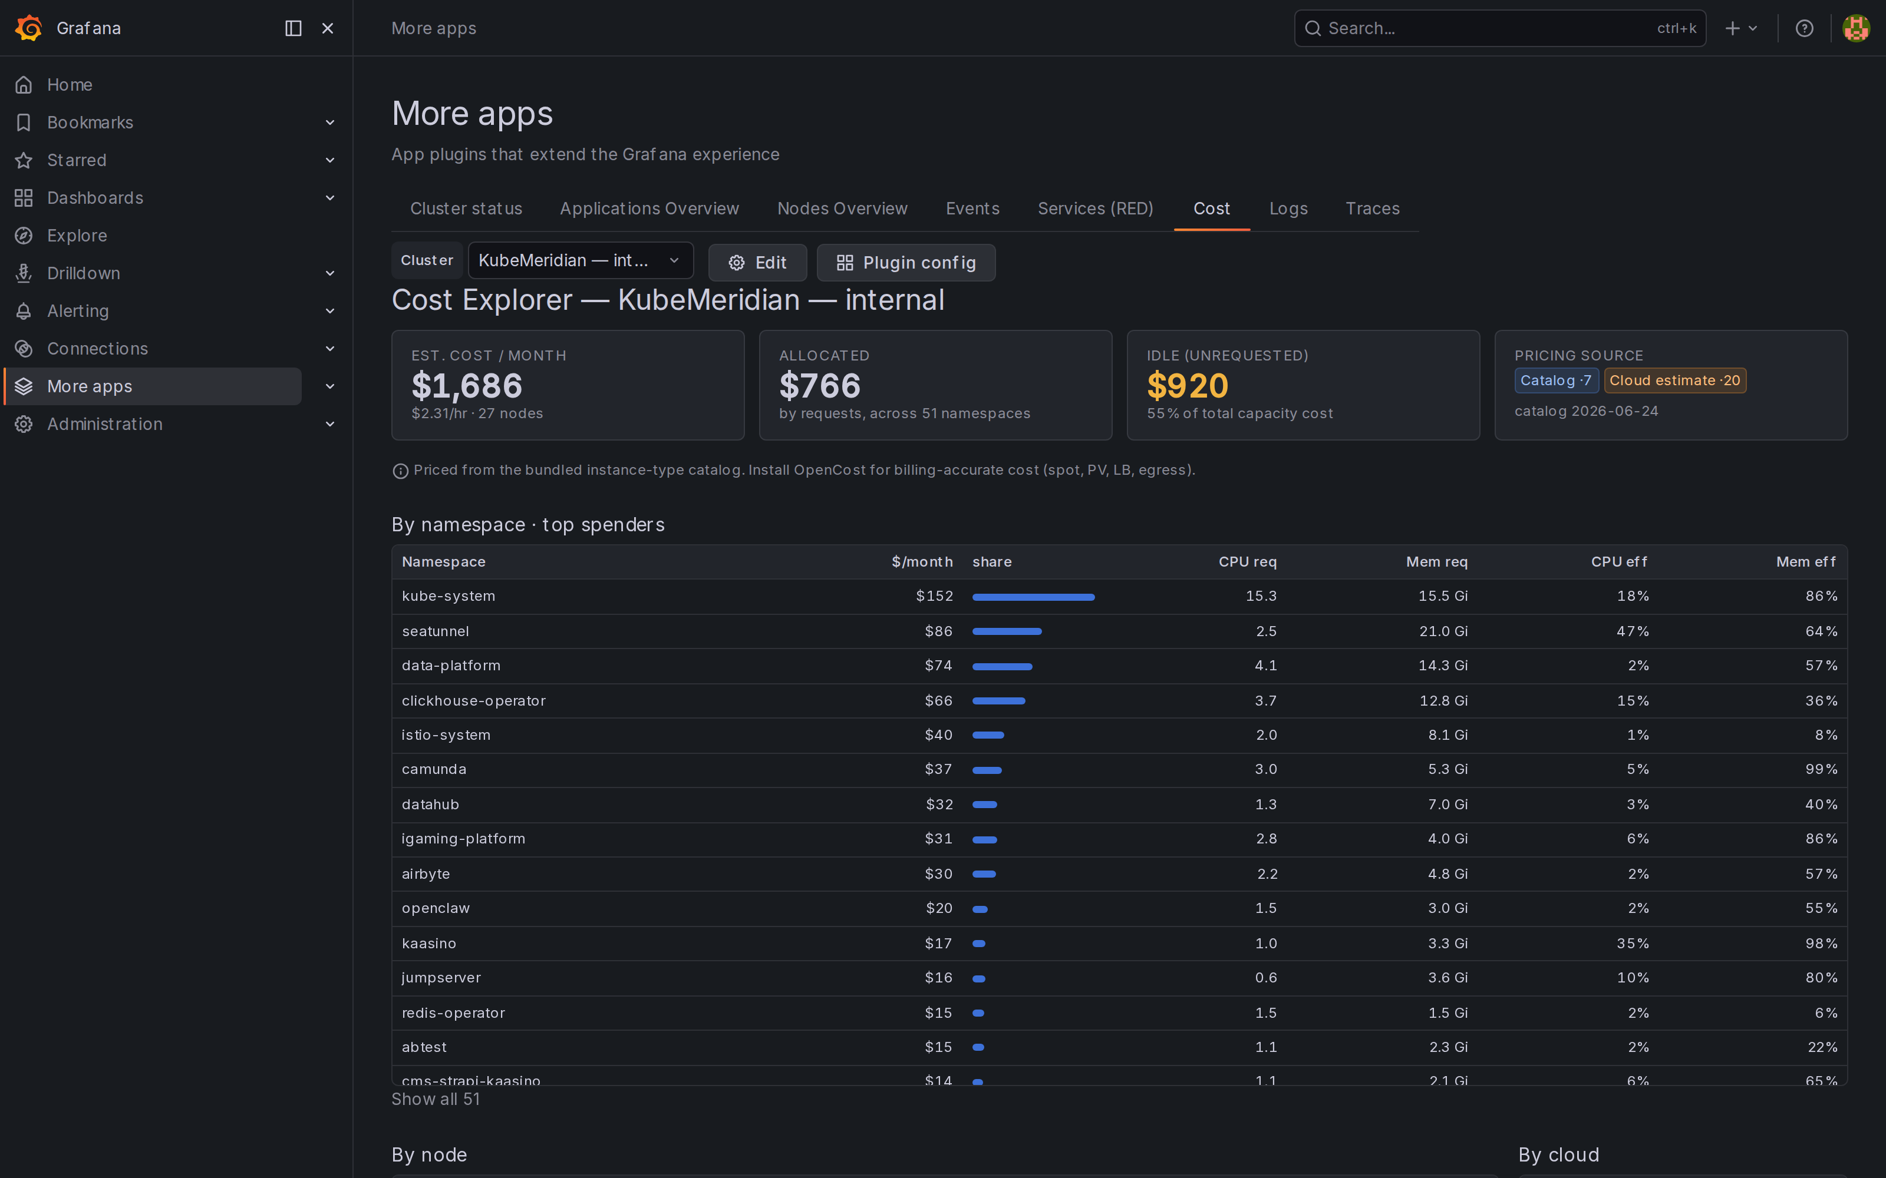Viewport: 1886px width, 1178px height.
Task: Click the Cloud estimate ·20 badge
Action: tap(1675, 380)
